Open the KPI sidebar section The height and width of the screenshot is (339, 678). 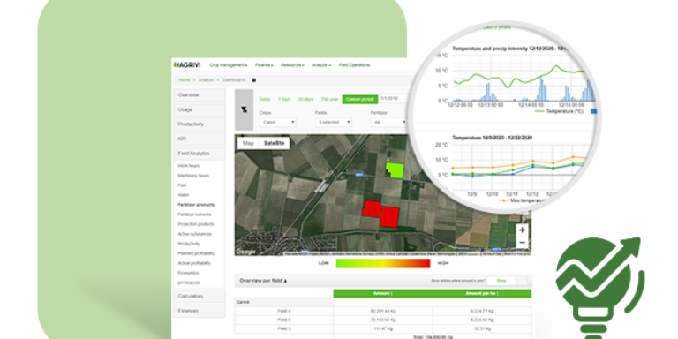[200, 139]
